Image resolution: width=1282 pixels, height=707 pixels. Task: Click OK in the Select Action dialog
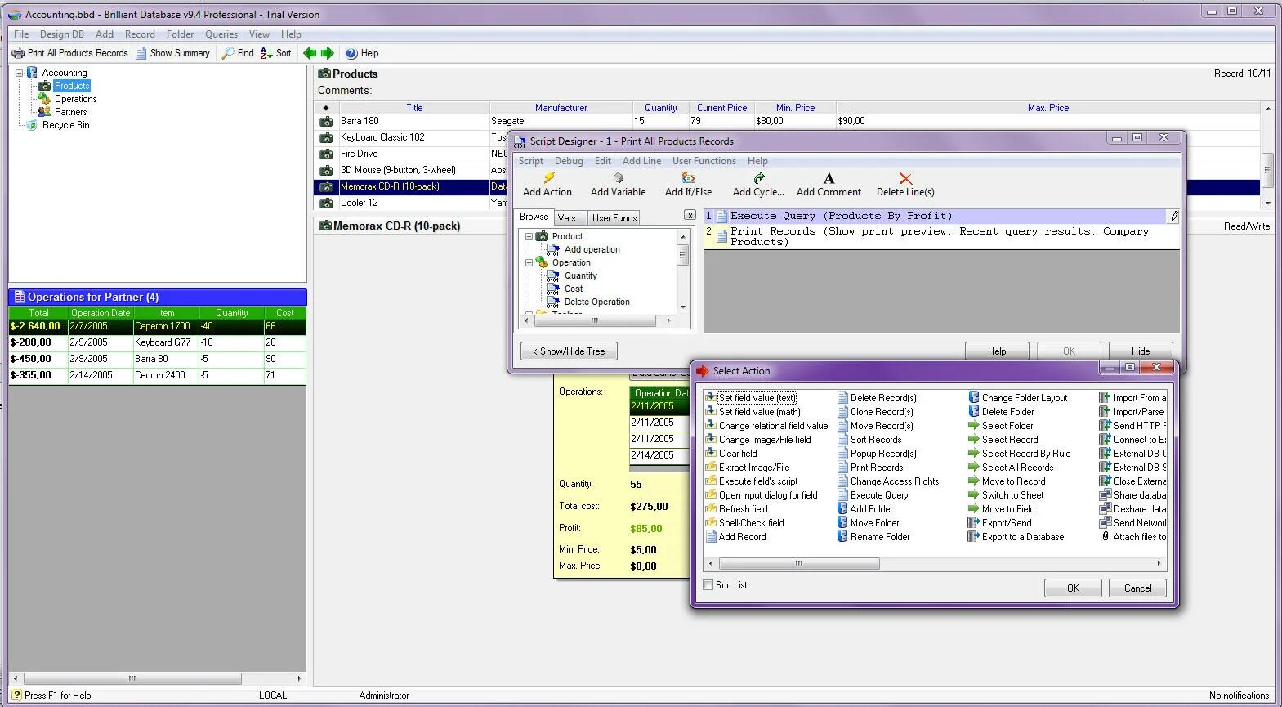click(1073, 588)
